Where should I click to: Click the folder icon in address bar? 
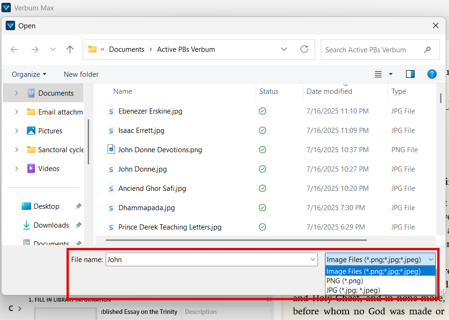pos(92,49)
